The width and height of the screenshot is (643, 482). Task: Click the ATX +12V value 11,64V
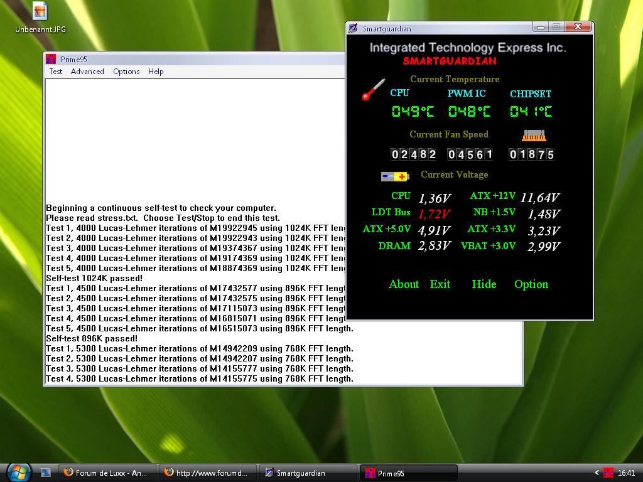click(539, 198)
